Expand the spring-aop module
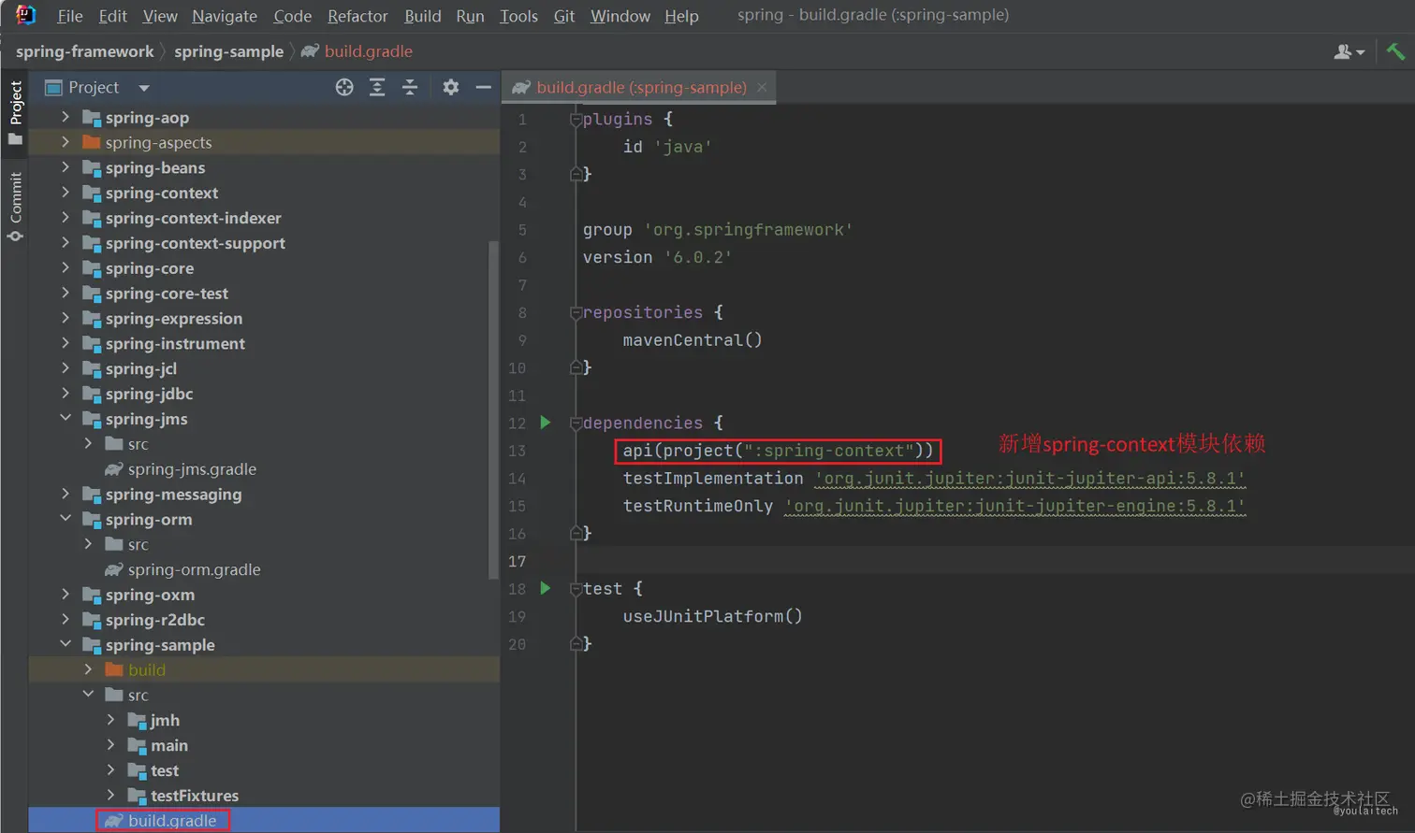 point(65,117)
